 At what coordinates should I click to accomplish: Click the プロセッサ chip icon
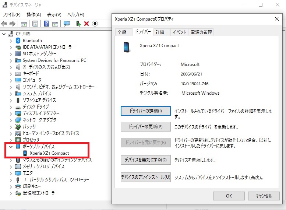pyautogui.click(x=18, y=140)
